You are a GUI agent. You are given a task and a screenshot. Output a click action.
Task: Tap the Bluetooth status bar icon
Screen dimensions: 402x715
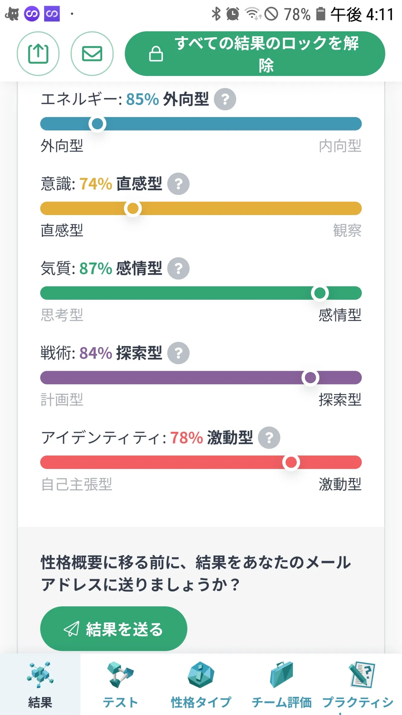216,14
